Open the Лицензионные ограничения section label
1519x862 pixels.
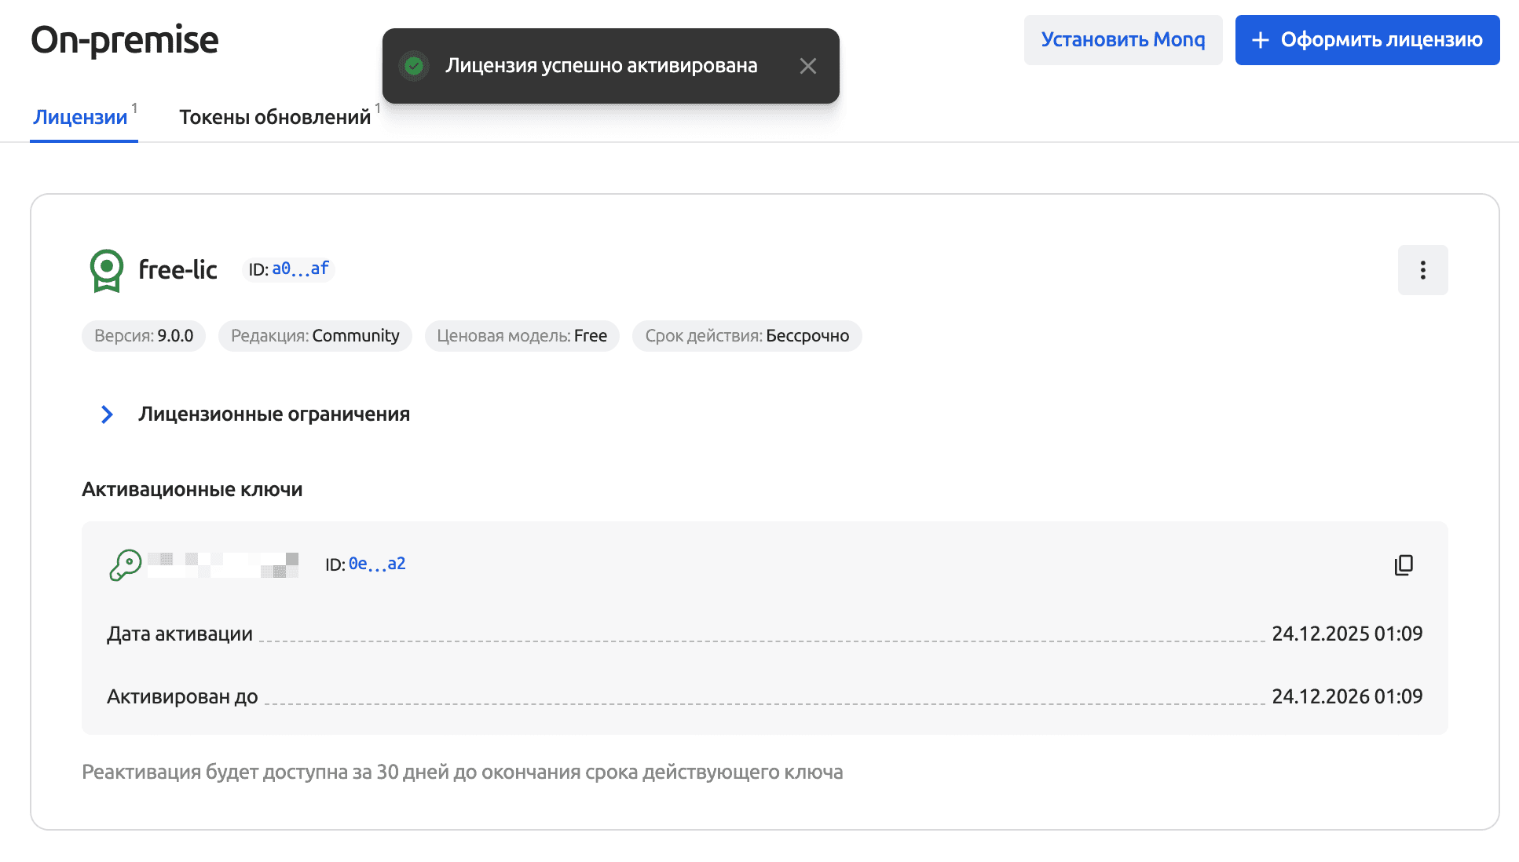tap(274, 415)
